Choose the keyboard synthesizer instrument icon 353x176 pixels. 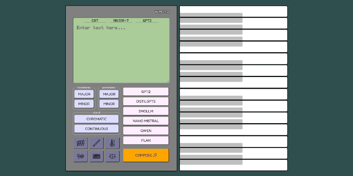tap(97, 156)
